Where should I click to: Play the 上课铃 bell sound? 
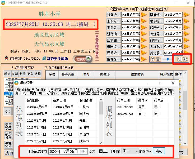143,21
